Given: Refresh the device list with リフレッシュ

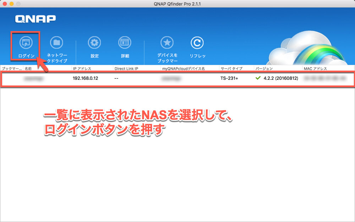Looking at the screenshot, I should (197, 43).
